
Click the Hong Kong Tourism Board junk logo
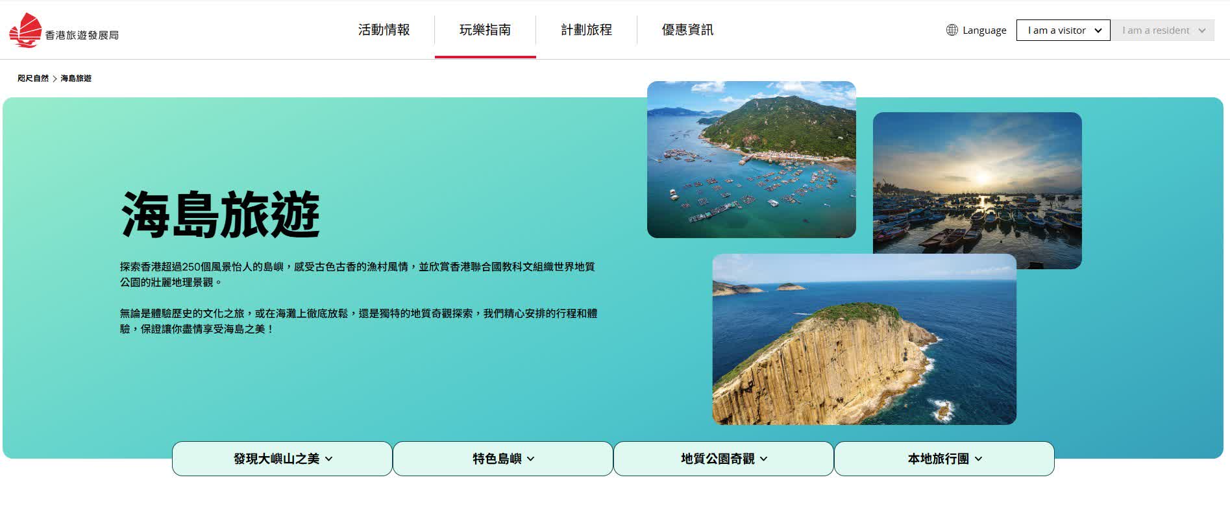click(x=25, y=30)
